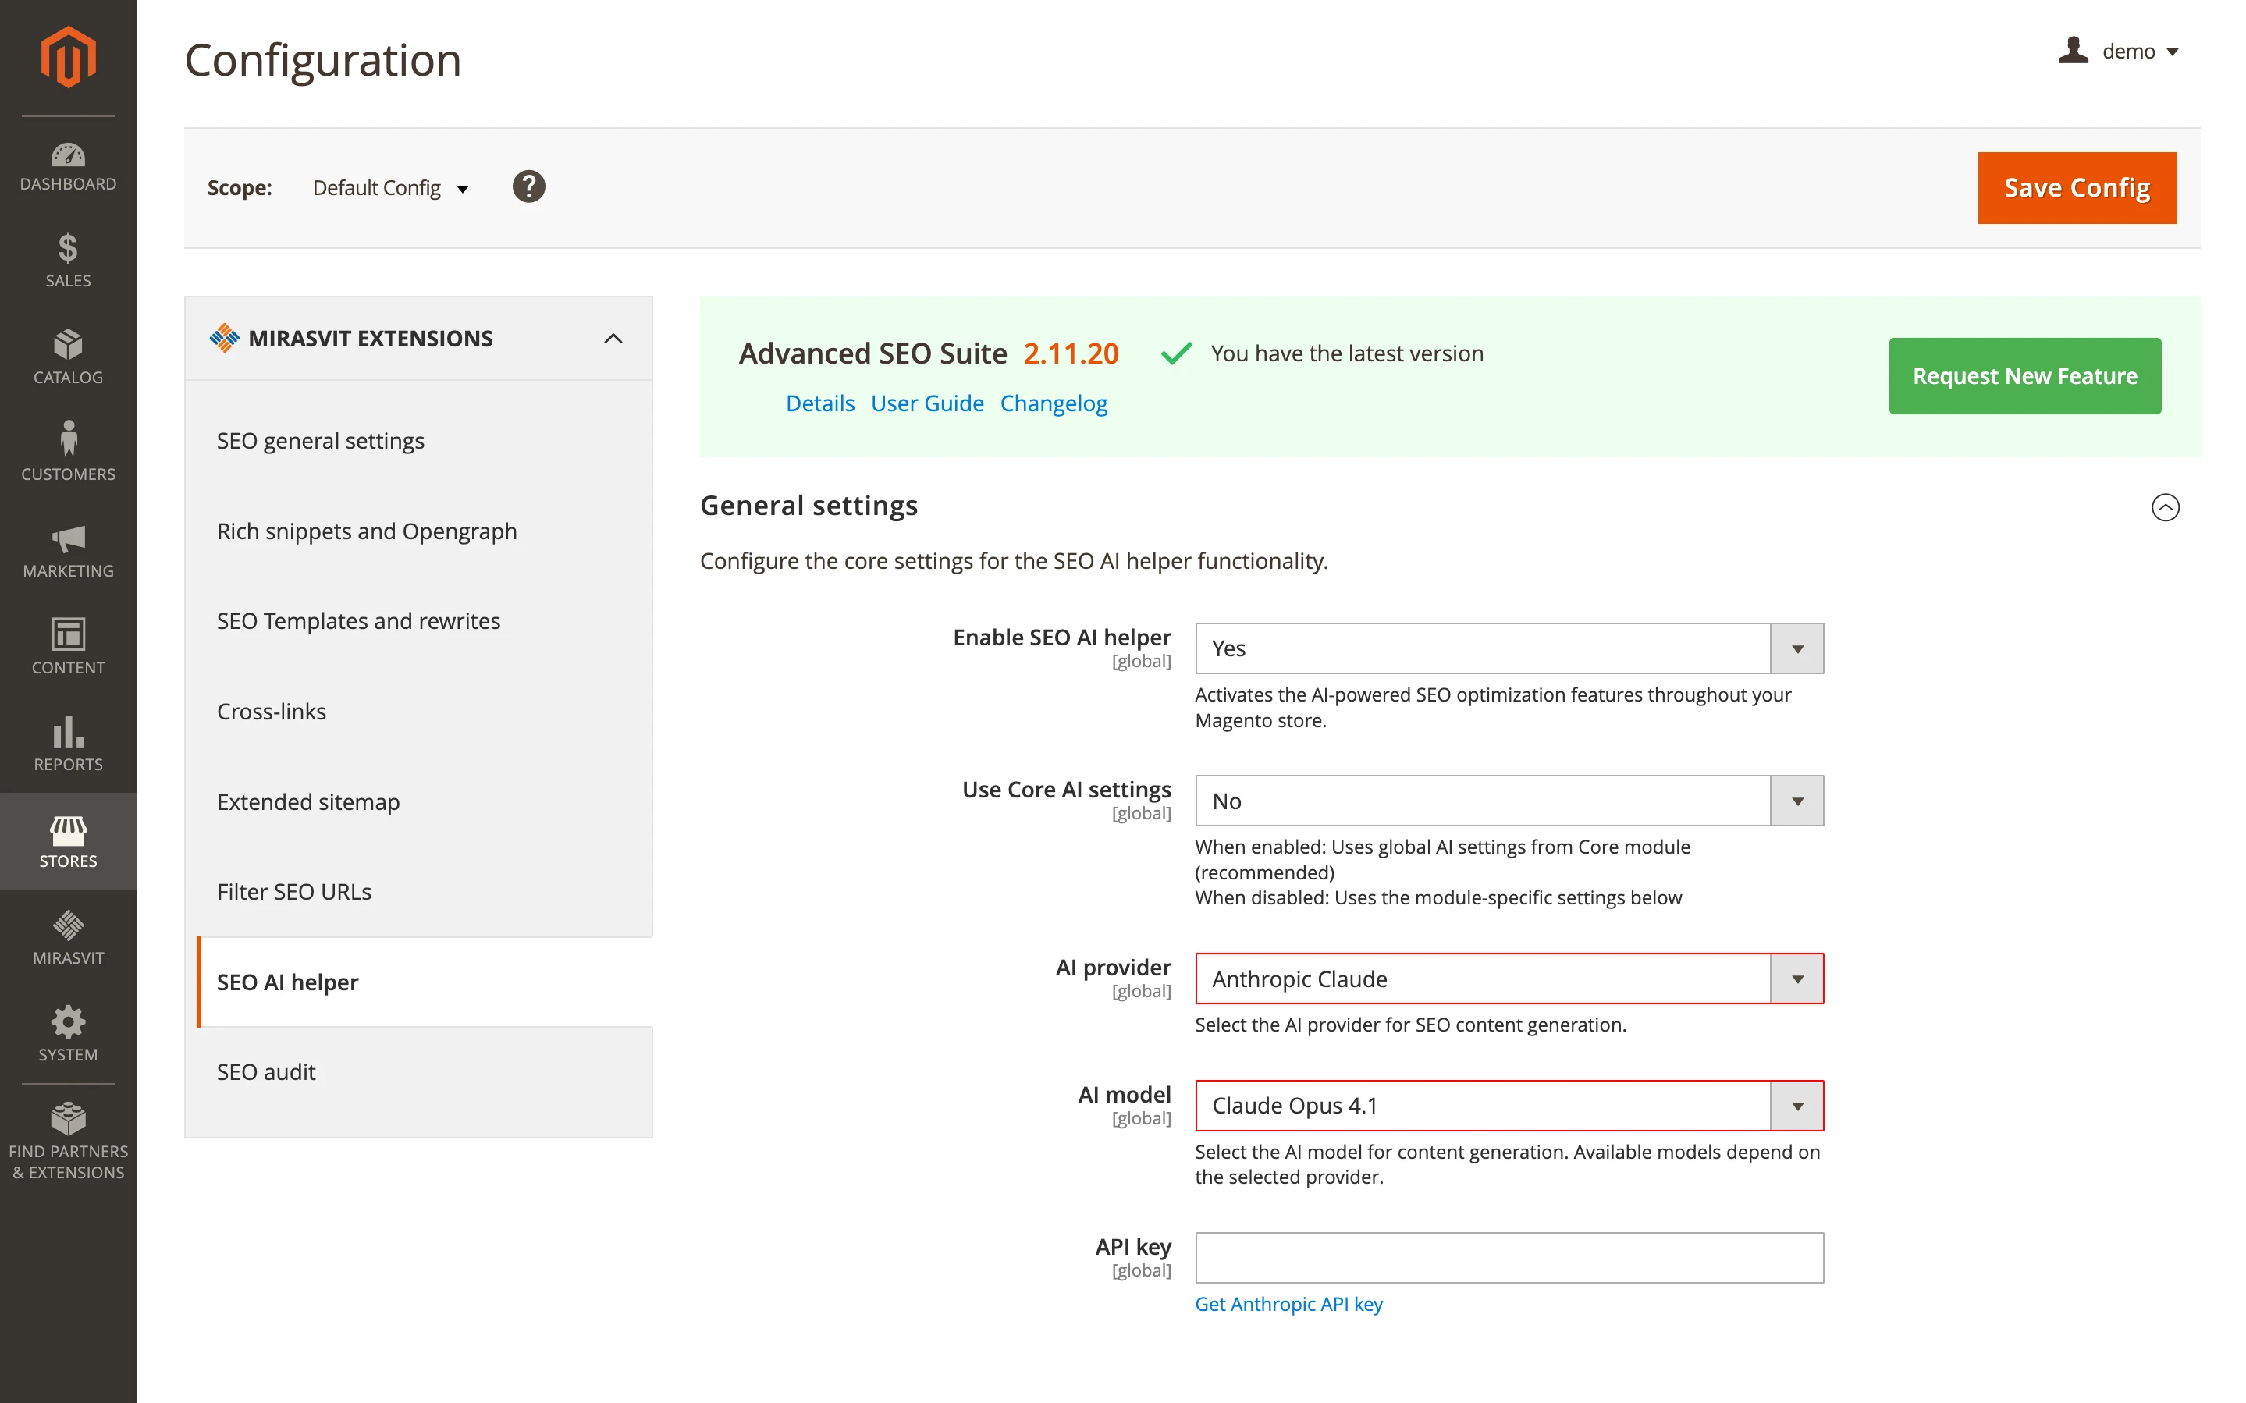Open System settings via gear icon
The image size is (2246, 1403).
68,1030
